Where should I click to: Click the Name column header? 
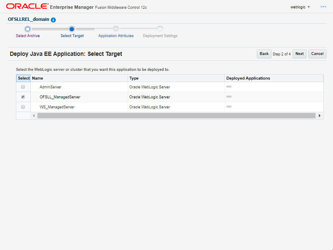point(79,78)
